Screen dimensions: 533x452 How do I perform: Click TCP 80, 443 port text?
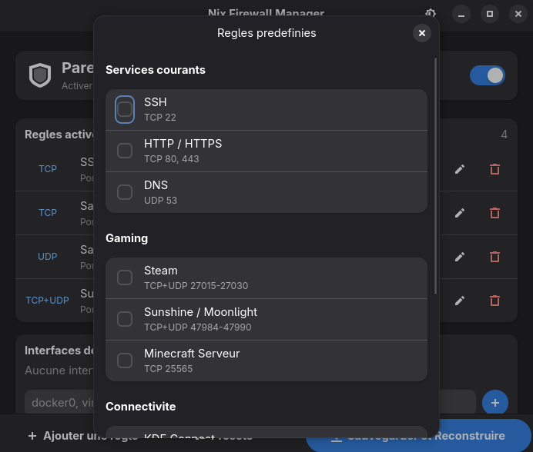172,159
